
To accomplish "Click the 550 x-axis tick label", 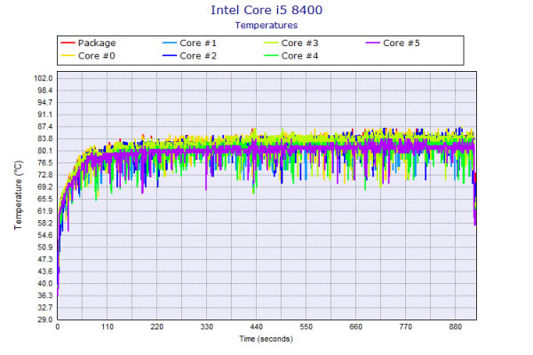I will point(306,327).
